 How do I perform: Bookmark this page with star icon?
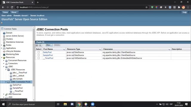(147, 7)
